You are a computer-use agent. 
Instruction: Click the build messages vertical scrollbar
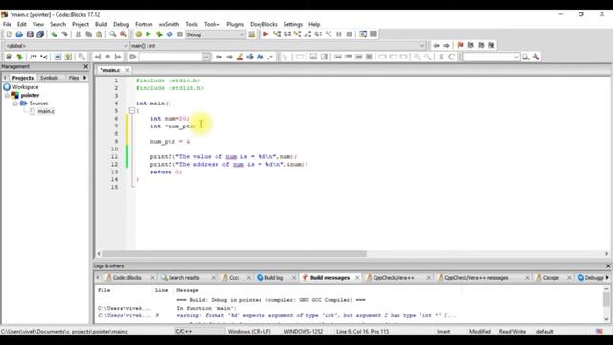click(606, 300)
